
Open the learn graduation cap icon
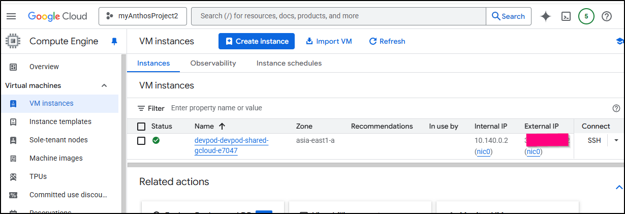619,41
